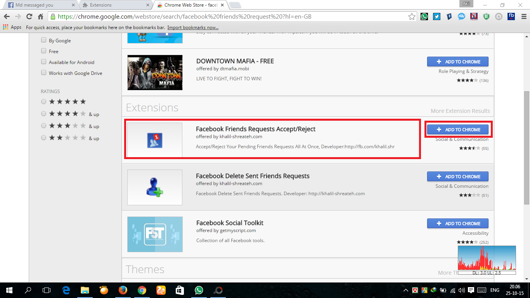Screen dimensions: 530x298
Task: Select the four stars & up rating
Action: point(44,114)
